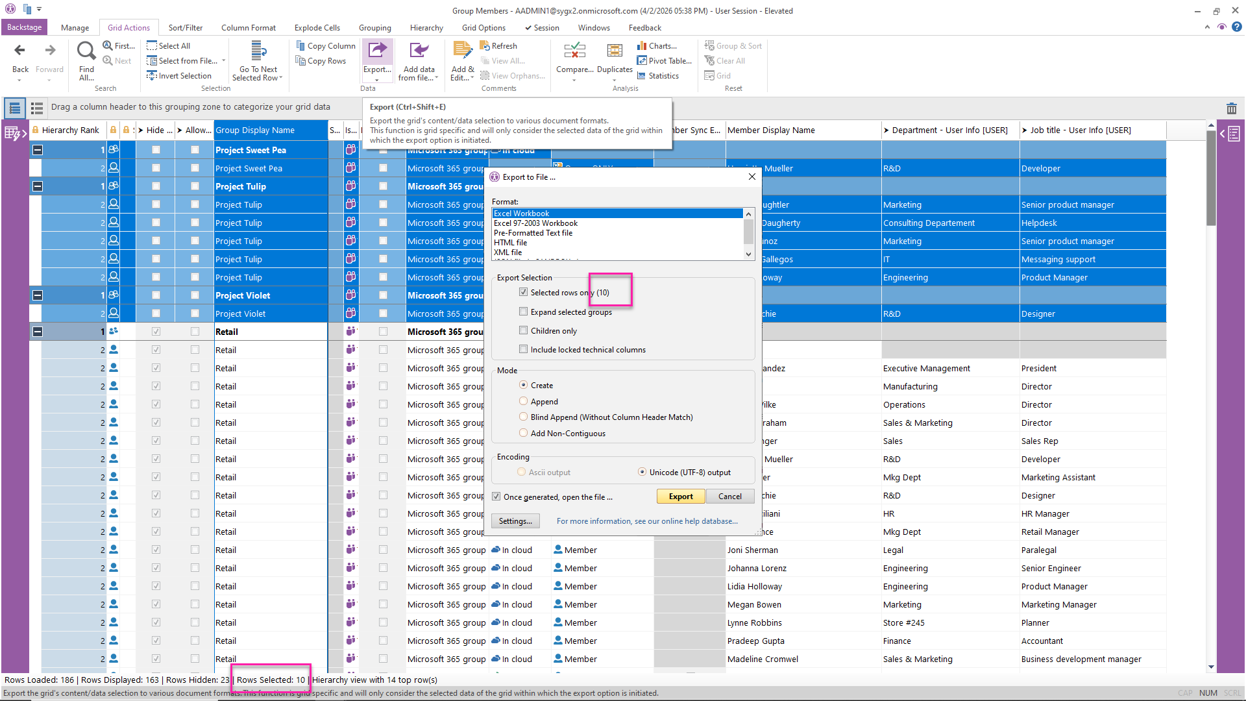Select the Append mode radio button
Viewport: 1246px width, 701px height.
523,402
